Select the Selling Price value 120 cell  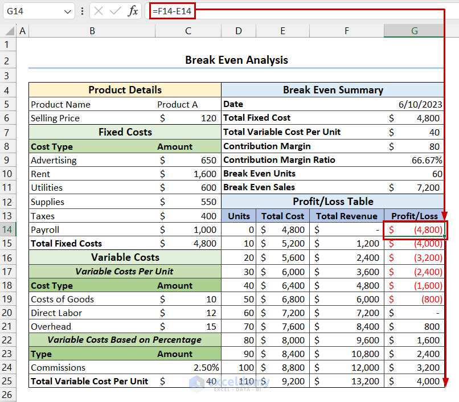[188, 118]
